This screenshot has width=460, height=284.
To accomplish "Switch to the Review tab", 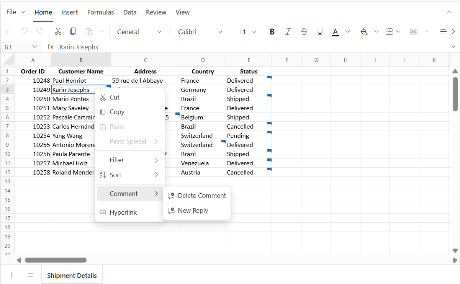I will [156, 12].
